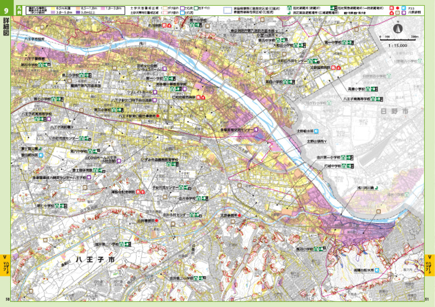Click page number 50

[x=7, y=299]
